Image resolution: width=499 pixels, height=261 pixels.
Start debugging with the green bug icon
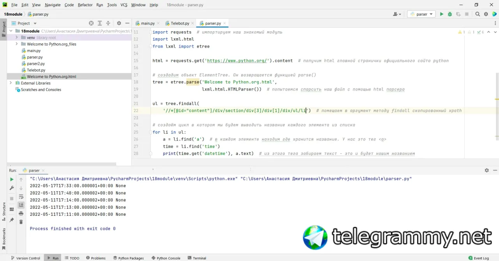pyautogui.click(x=450, y=14)
